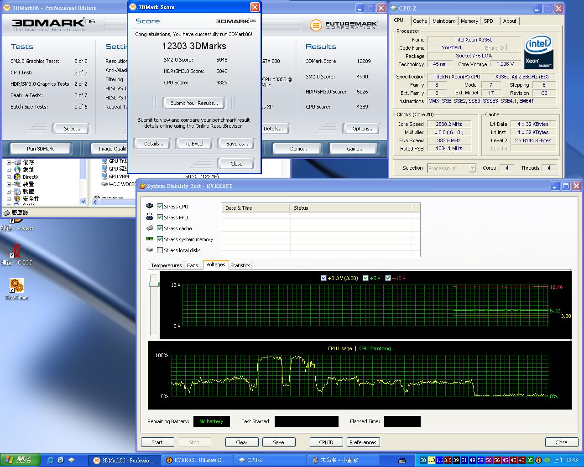Open the OCCT desktop shortcut
584x467 pixels.
[x=17, y=251]
